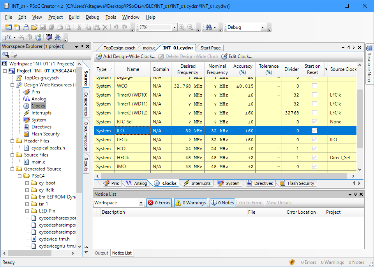374x267 pixels.
Task: Open Pins in Design Wide Resources tree
Action: (x=35, y=92)
